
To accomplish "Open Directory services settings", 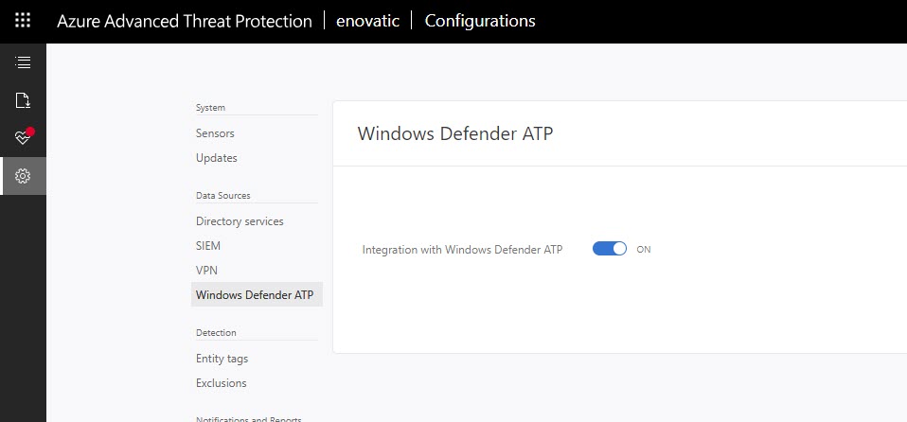I will click(x=240, y=221).
